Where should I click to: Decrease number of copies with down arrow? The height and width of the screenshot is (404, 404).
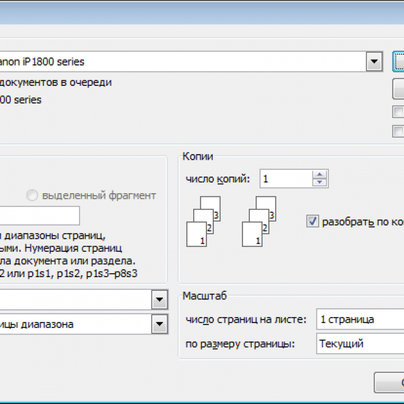pyautogui.click(x=320, y=182)
